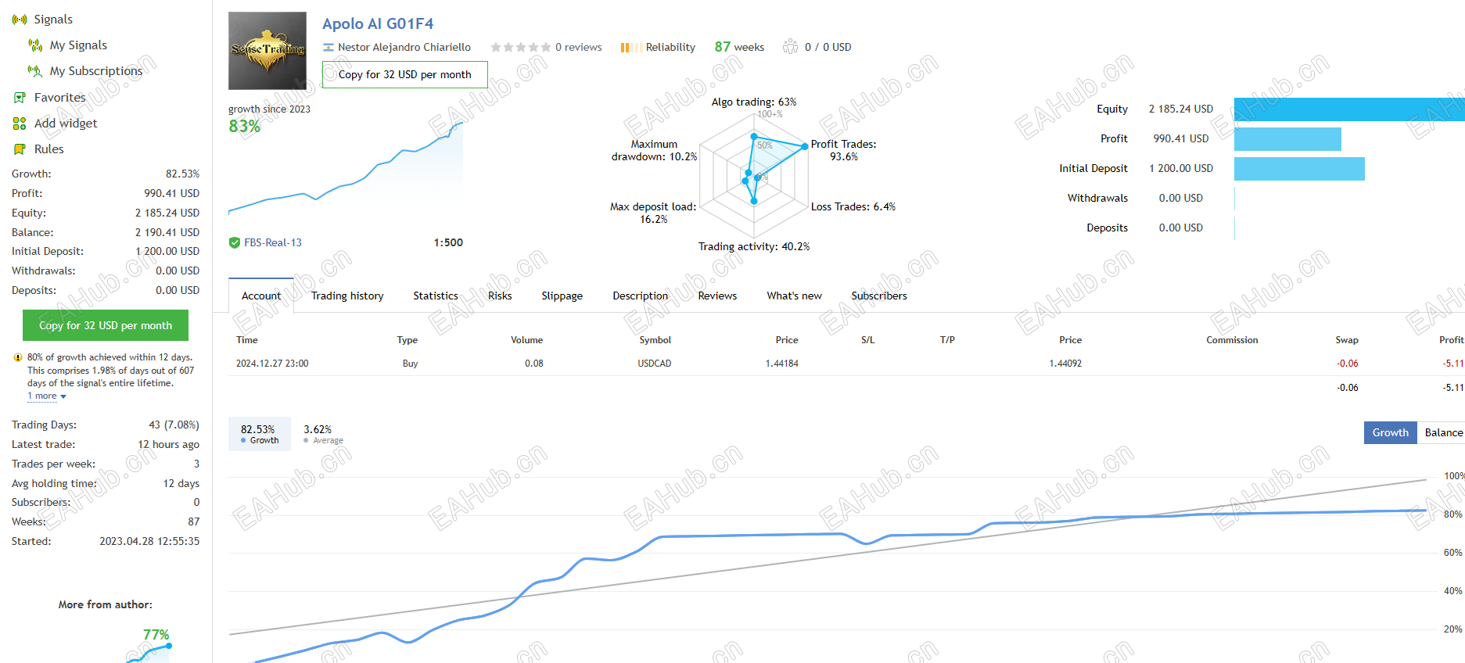Image resolution: width=1465 pixels, height=663 pixels.
Task: Click the Reliability bars icon
Action: (x=631, y=48)
